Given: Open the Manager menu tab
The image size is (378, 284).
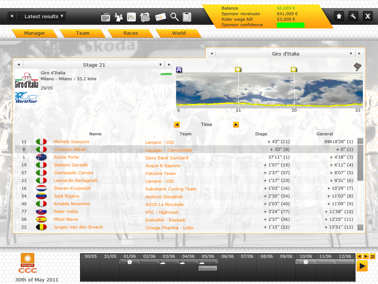Looking at the screenshot, I should tap(35, 33).
